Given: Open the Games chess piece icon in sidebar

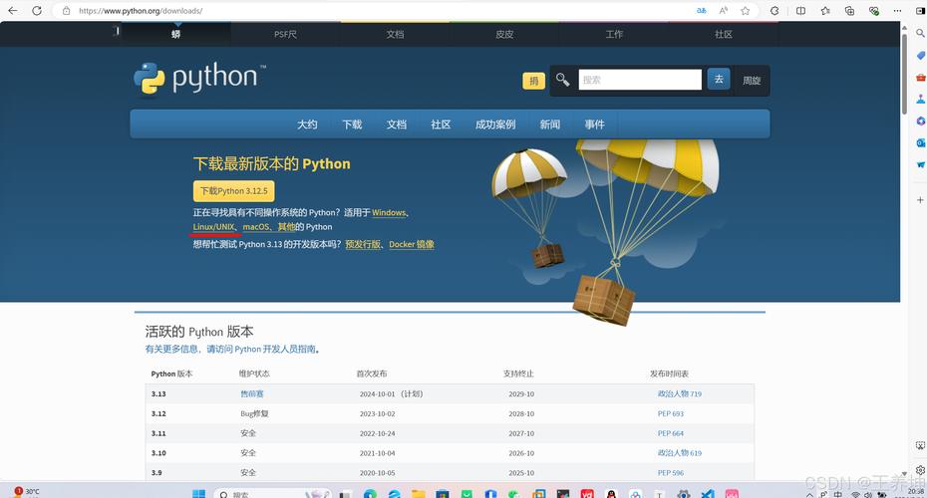Looking at the screenshot, I should click(x=920, y=100).
